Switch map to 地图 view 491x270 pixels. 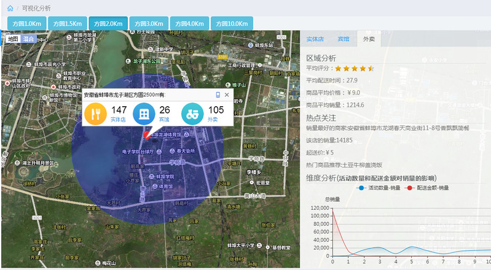tap(13, 39)
